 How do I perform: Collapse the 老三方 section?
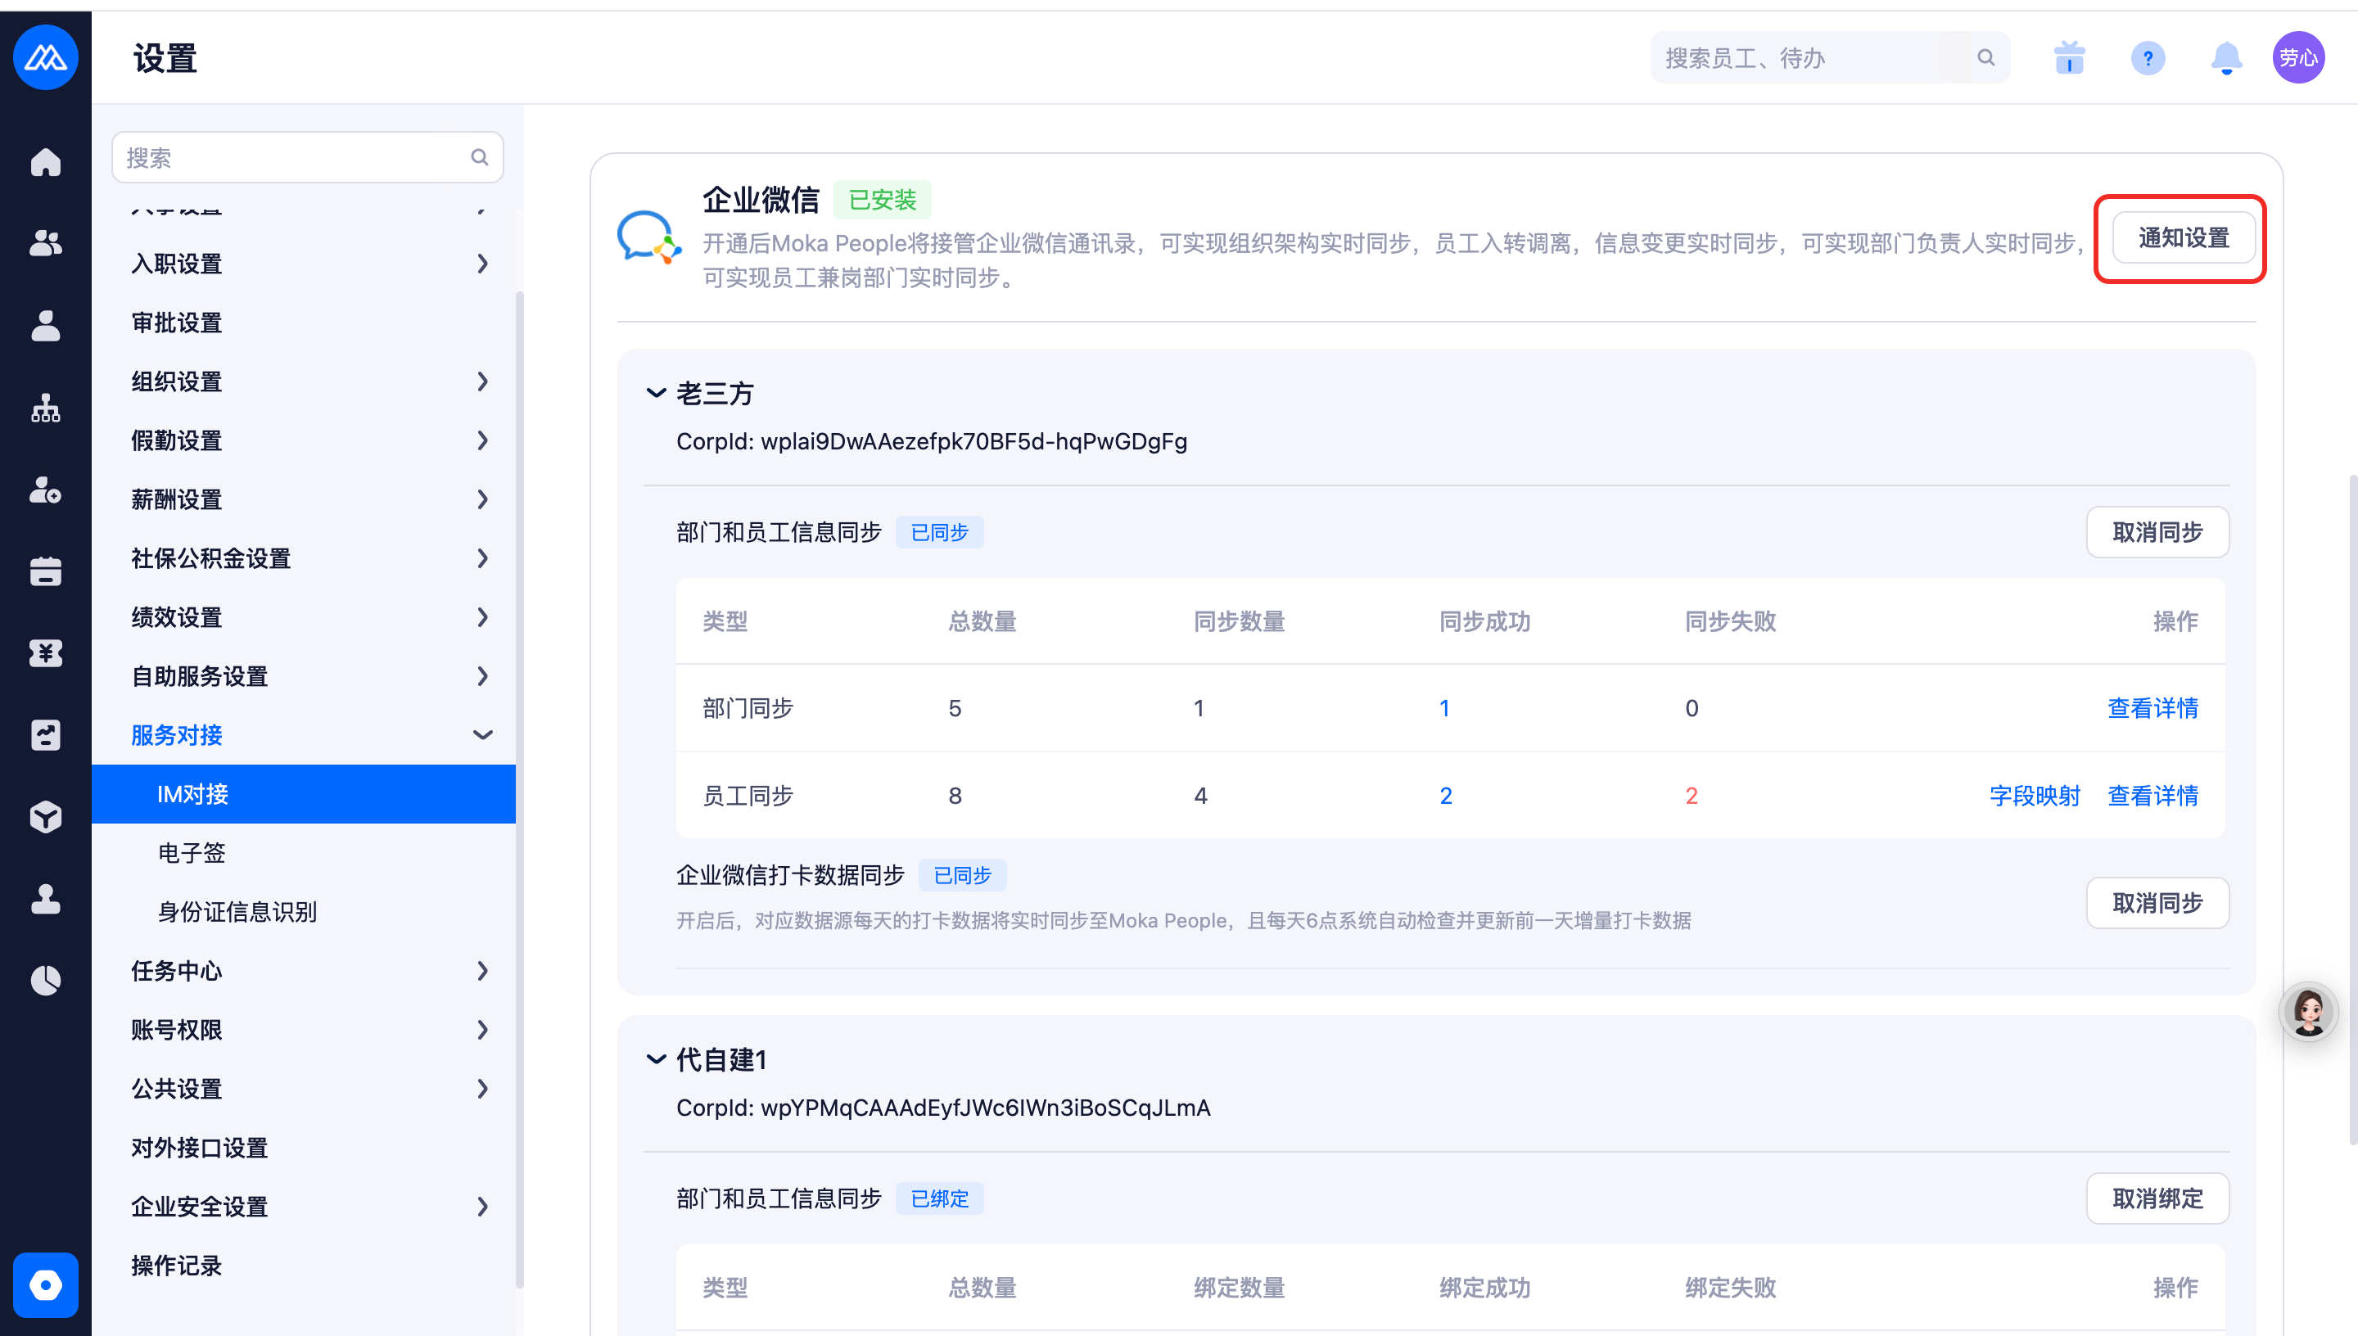click(656, 394)
